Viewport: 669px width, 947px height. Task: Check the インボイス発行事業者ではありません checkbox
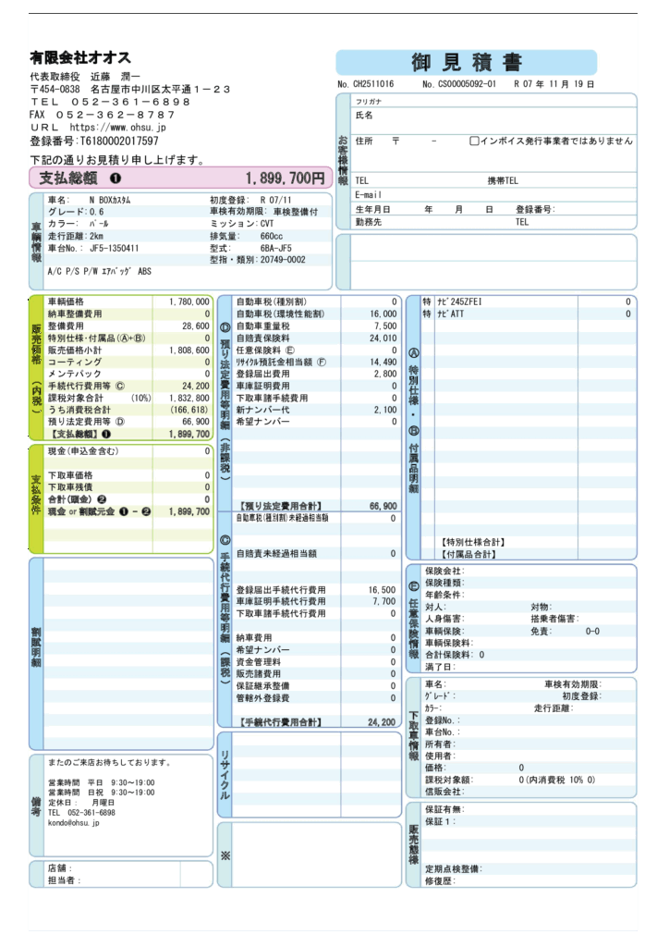474,141
